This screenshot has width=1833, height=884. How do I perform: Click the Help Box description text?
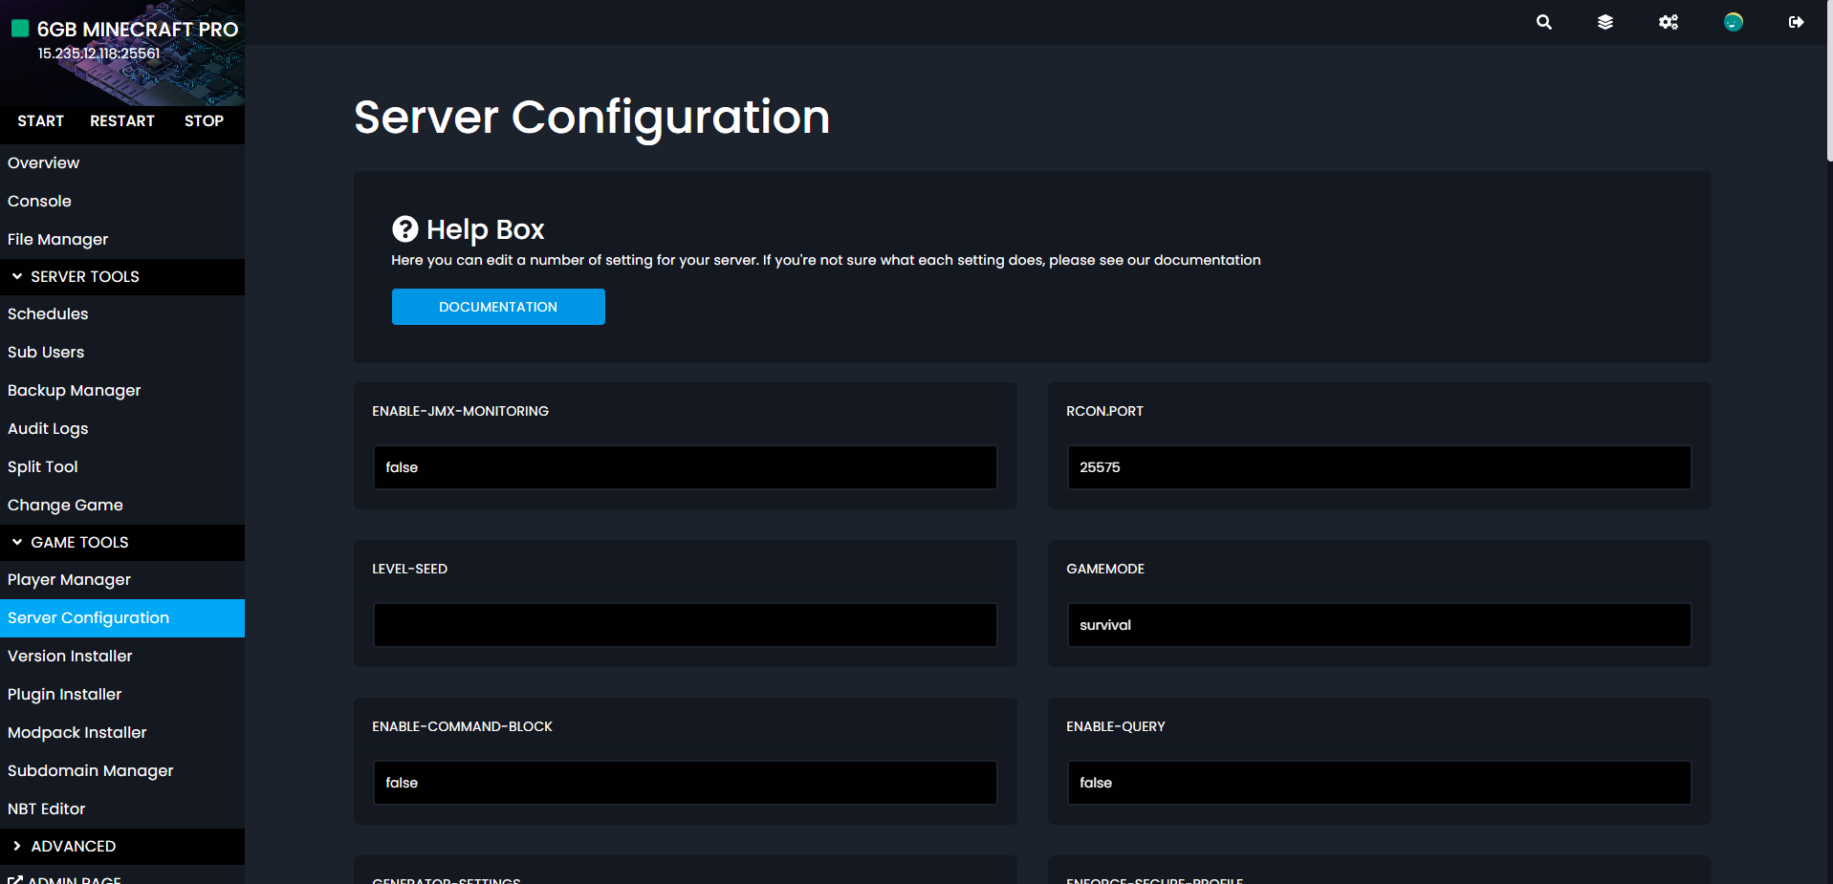(826, 260)
